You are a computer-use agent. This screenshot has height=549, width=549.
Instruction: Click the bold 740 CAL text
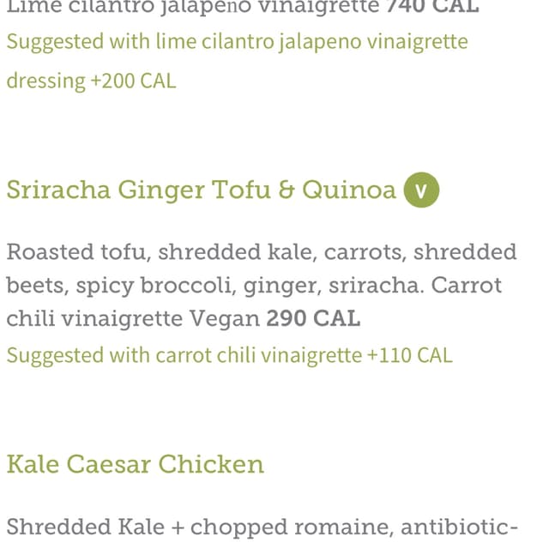[432, 7]
